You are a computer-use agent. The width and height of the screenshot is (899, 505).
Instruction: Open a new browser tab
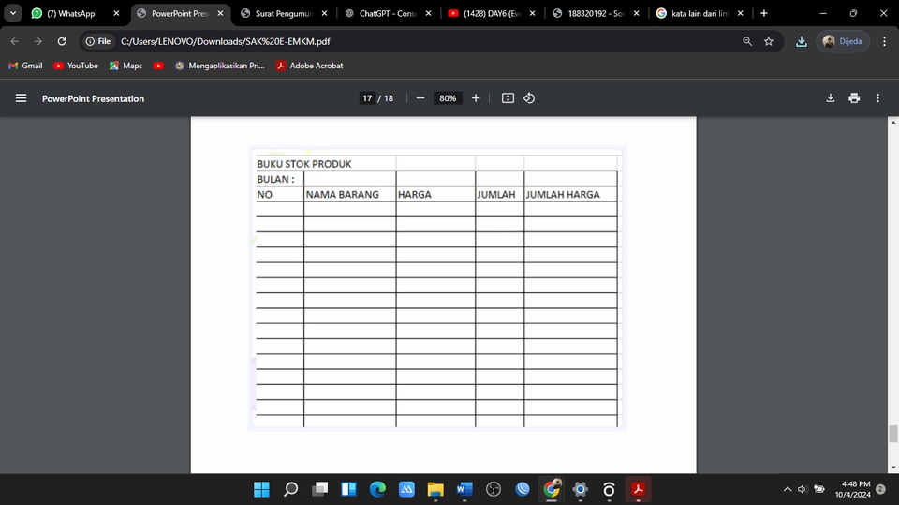(x=764, y=13)
